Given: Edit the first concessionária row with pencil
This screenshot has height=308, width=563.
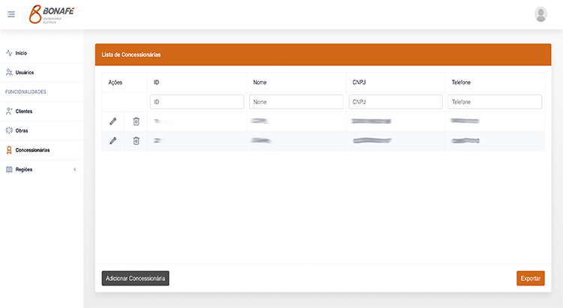Looking at the screenshot, I should [x=113, y=122].
